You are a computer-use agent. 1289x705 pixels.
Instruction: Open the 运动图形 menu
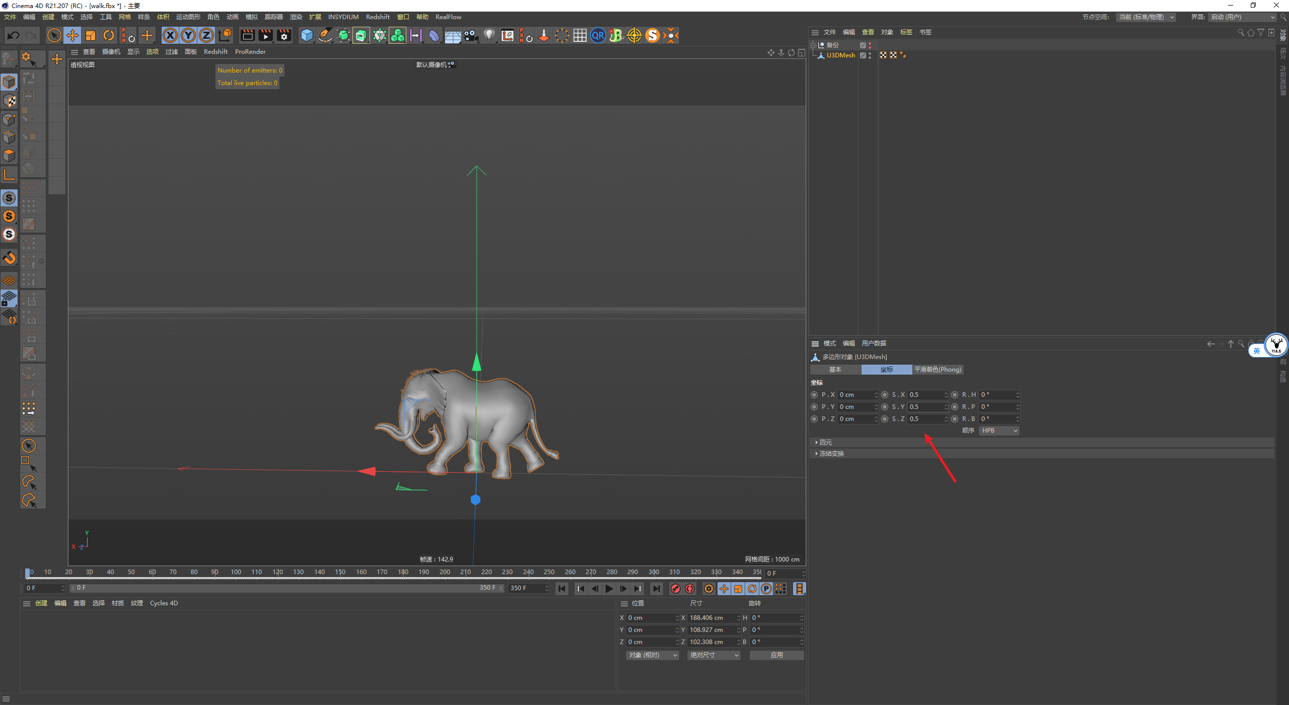[188, 17]
